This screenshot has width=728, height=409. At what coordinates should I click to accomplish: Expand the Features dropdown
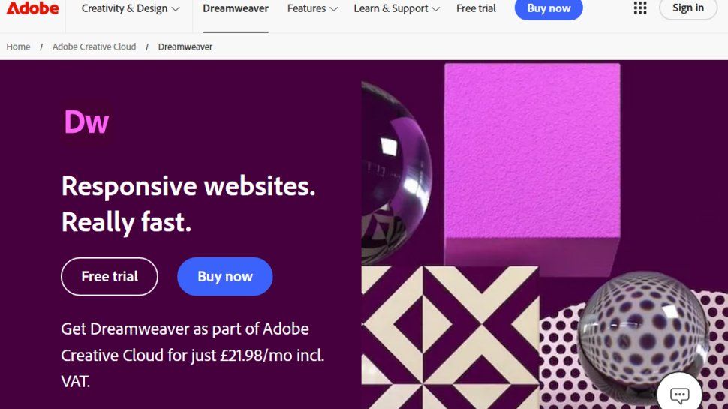tap(312, 9)
